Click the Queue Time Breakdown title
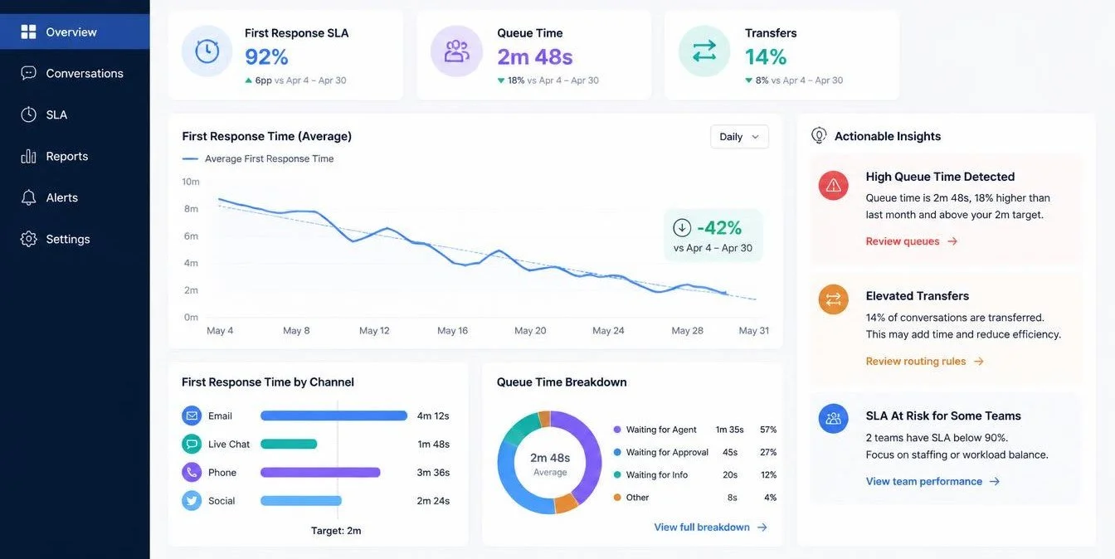This screenshot has width=1115, height=559. point(562,382)
